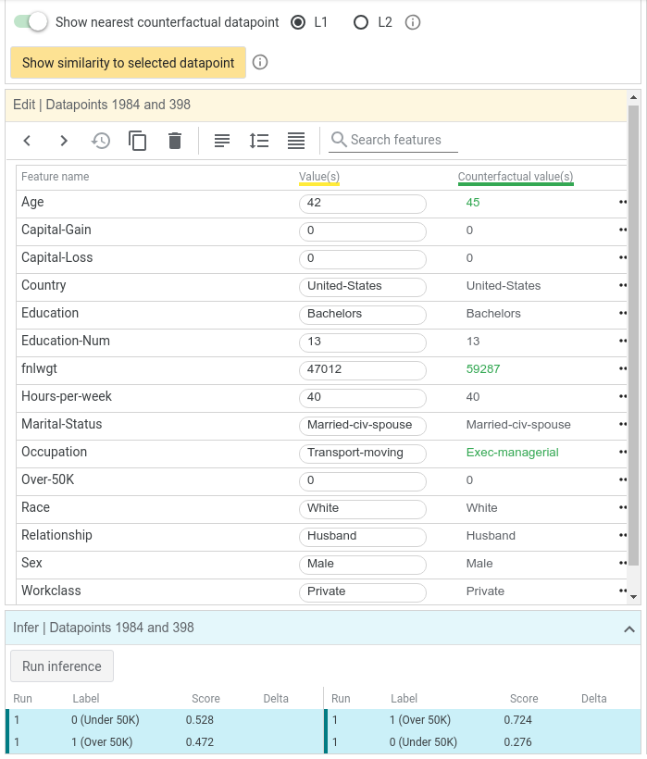Collapse the Infer datapoints panel
This screenshot has width=647, height=759.
point(629,628)
